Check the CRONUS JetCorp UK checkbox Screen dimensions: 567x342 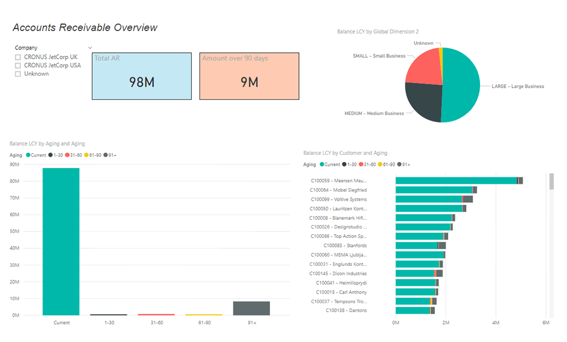coord(18,57)
